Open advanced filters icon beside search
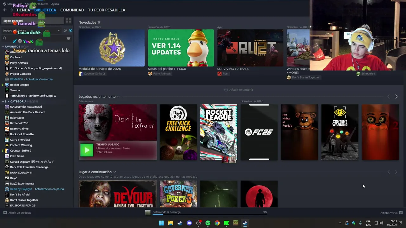 click(69, 38)
